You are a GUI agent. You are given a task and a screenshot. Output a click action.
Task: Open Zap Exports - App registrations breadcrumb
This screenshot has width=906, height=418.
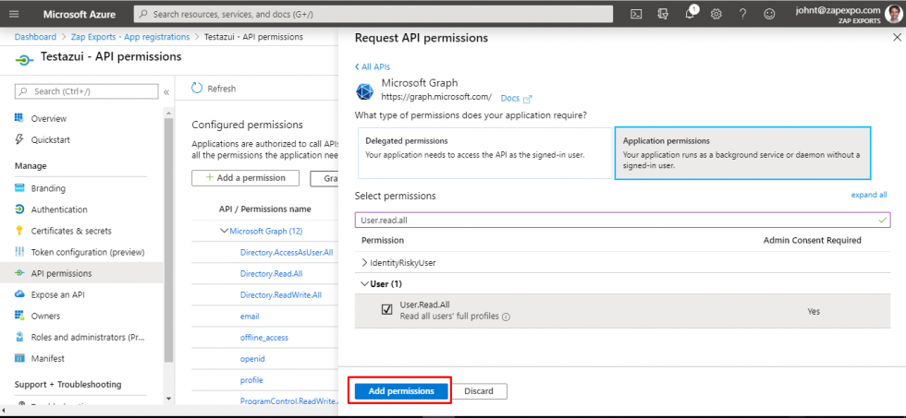tap(130, 36)
